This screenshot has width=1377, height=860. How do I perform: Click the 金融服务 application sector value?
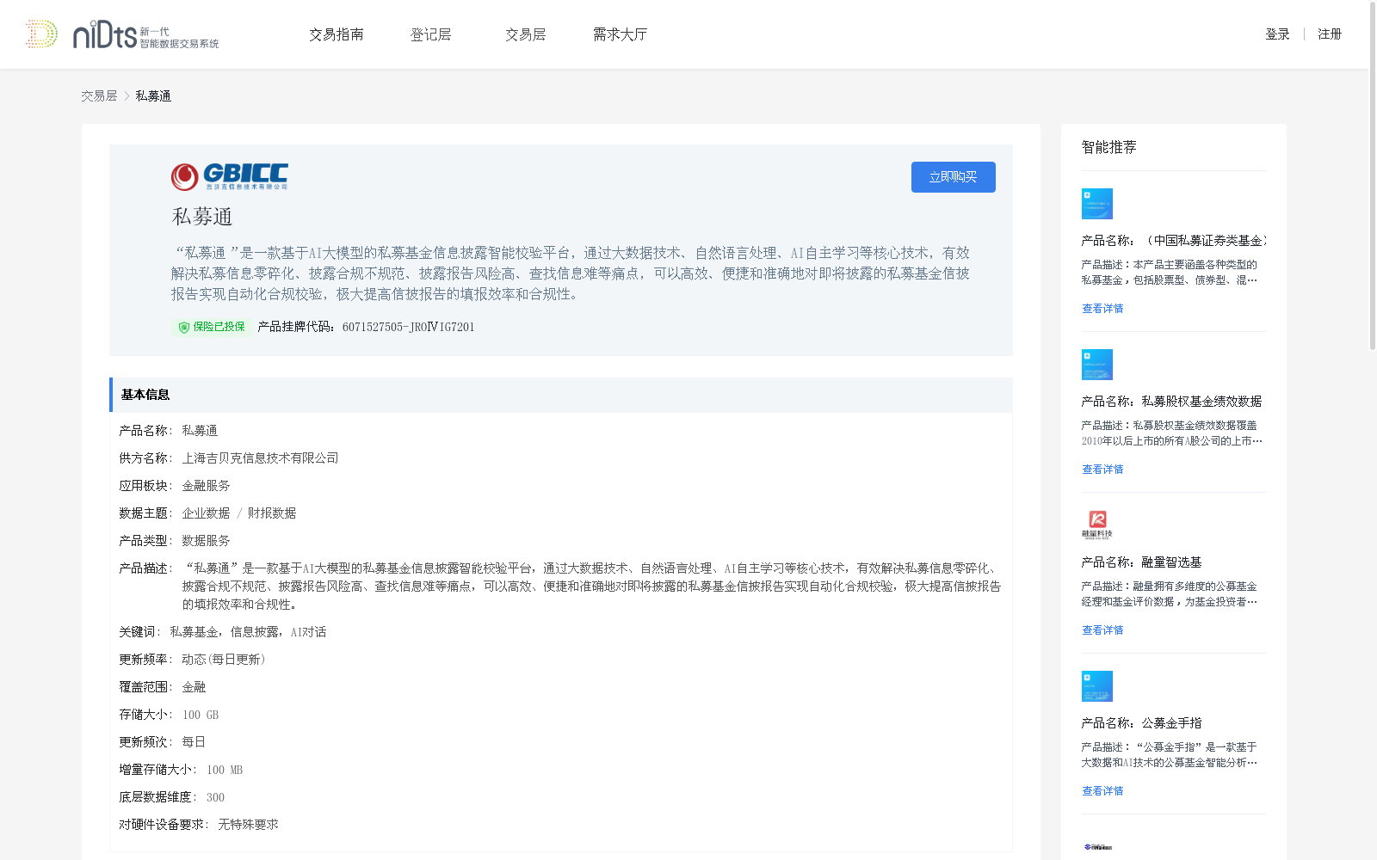click(x=206, y=486)
